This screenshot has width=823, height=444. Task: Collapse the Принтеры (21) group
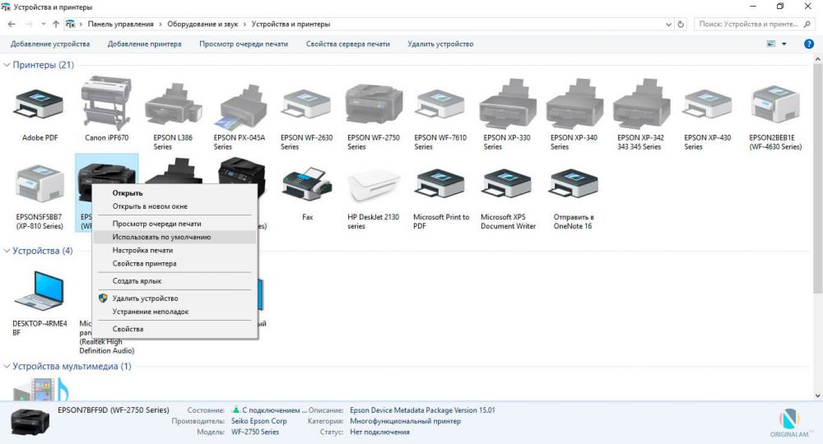pos(7,65)
